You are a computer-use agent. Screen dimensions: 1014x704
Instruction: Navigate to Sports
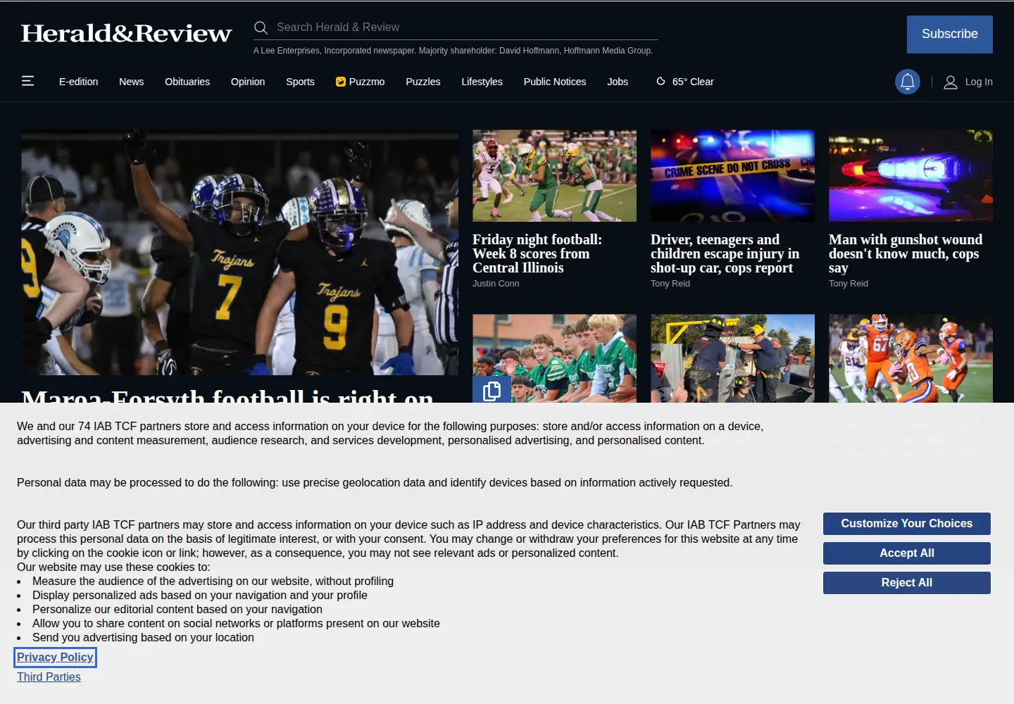click(300, 82)
